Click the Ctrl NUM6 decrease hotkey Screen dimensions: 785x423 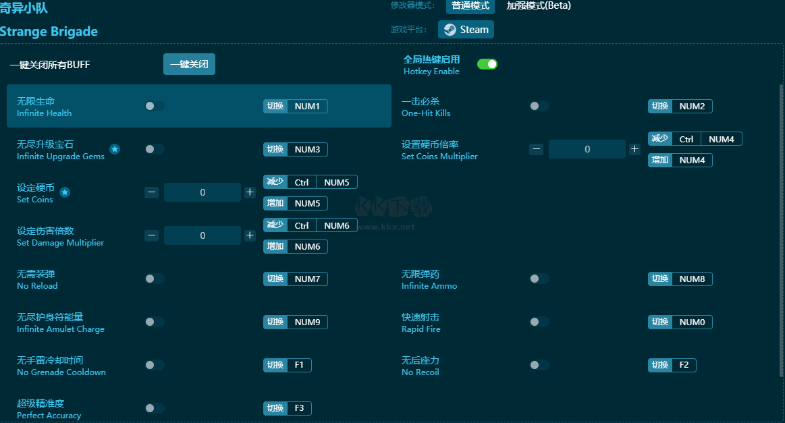click(310, 225)
